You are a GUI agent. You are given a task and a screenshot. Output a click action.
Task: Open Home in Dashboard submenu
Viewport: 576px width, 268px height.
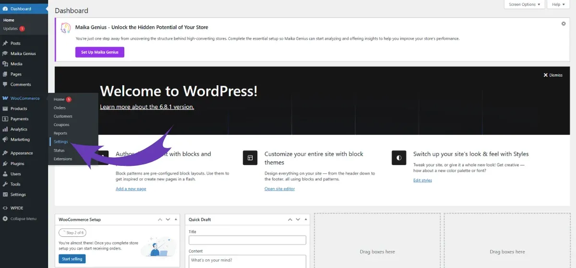[9, 20]
